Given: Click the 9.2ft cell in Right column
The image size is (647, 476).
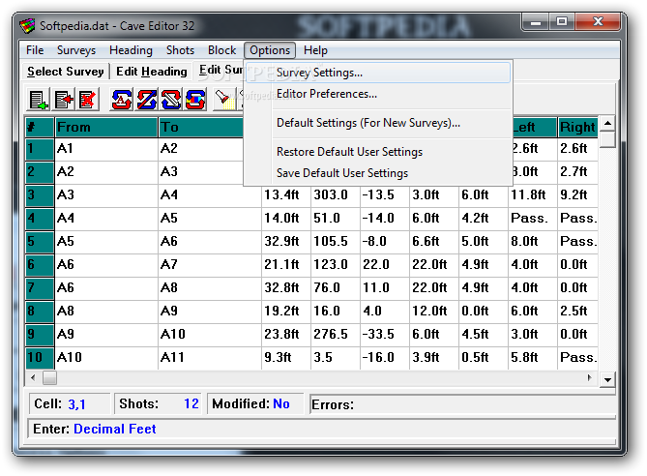Looking at the screenshot, I should (578, 195).
